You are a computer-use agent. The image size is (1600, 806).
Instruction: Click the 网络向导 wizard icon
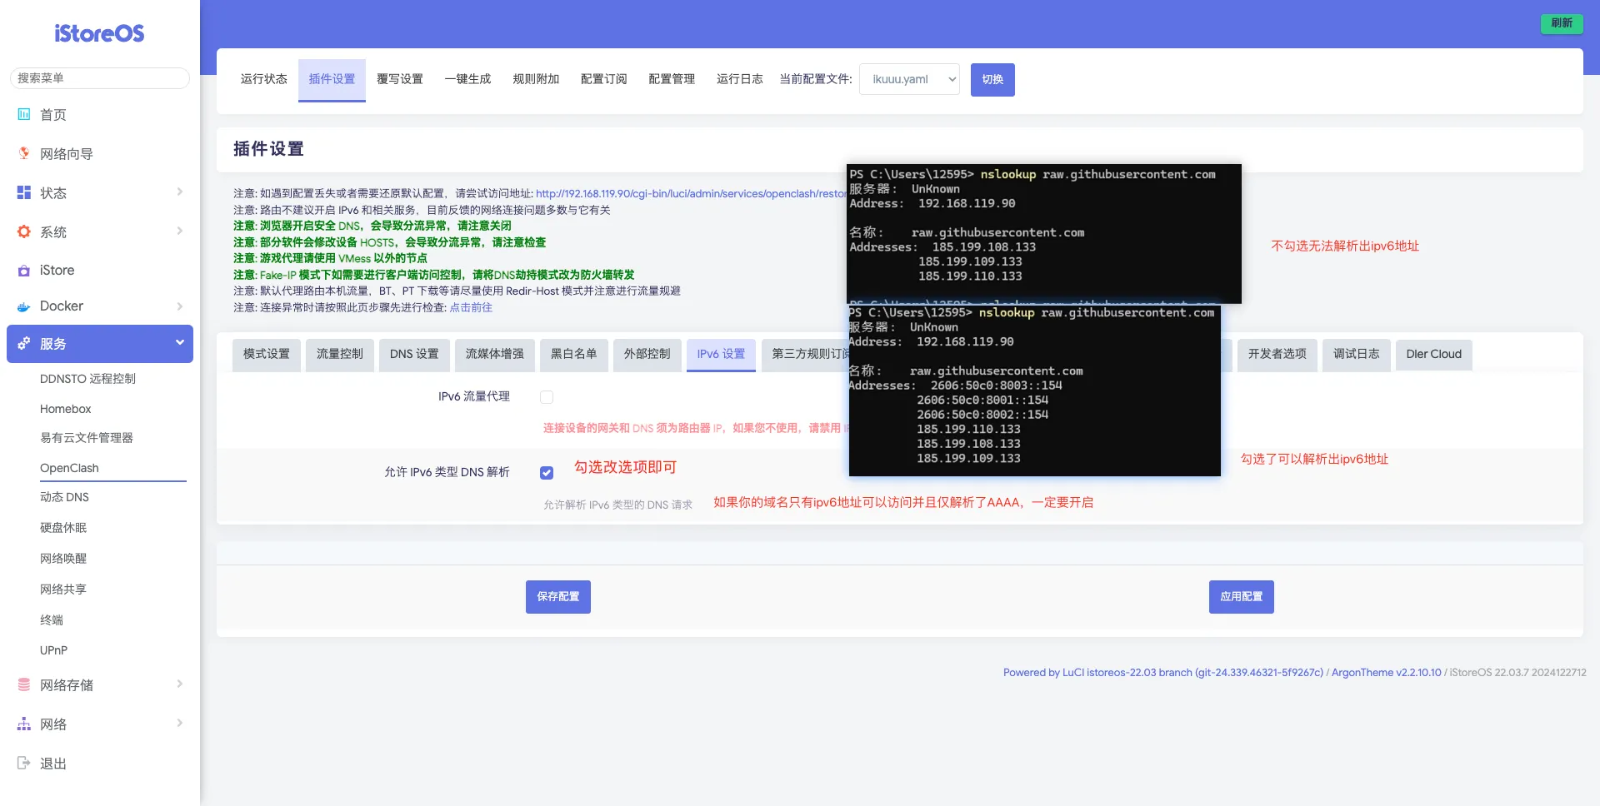click(24, 153)
